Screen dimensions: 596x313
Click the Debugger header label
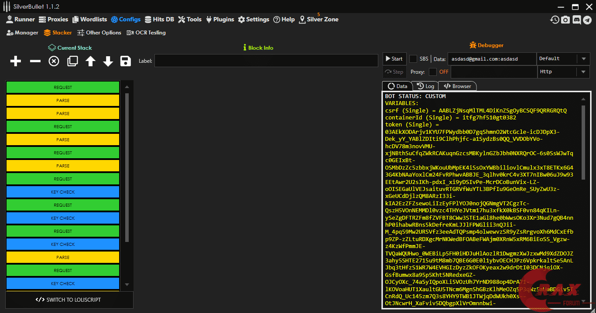(486, 45)
